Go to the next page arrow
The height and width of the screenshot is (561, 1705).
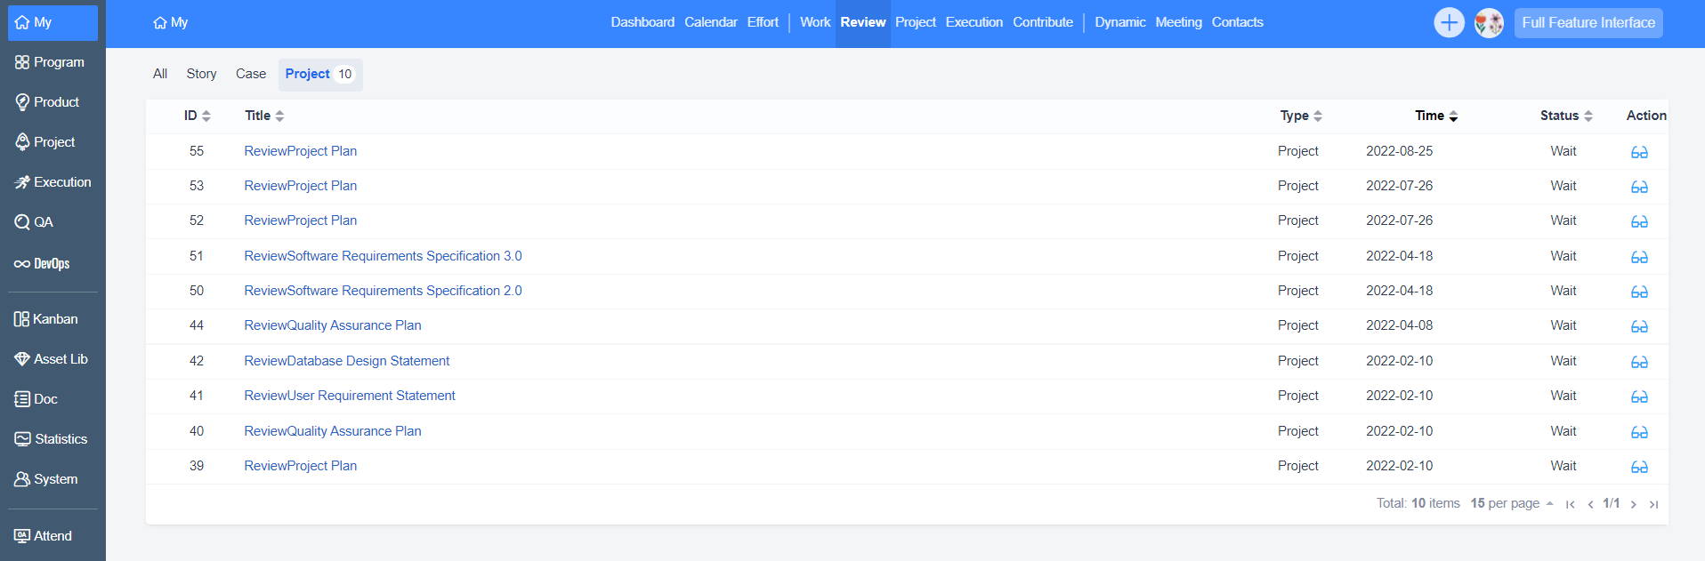click(x=1633, y=504)
